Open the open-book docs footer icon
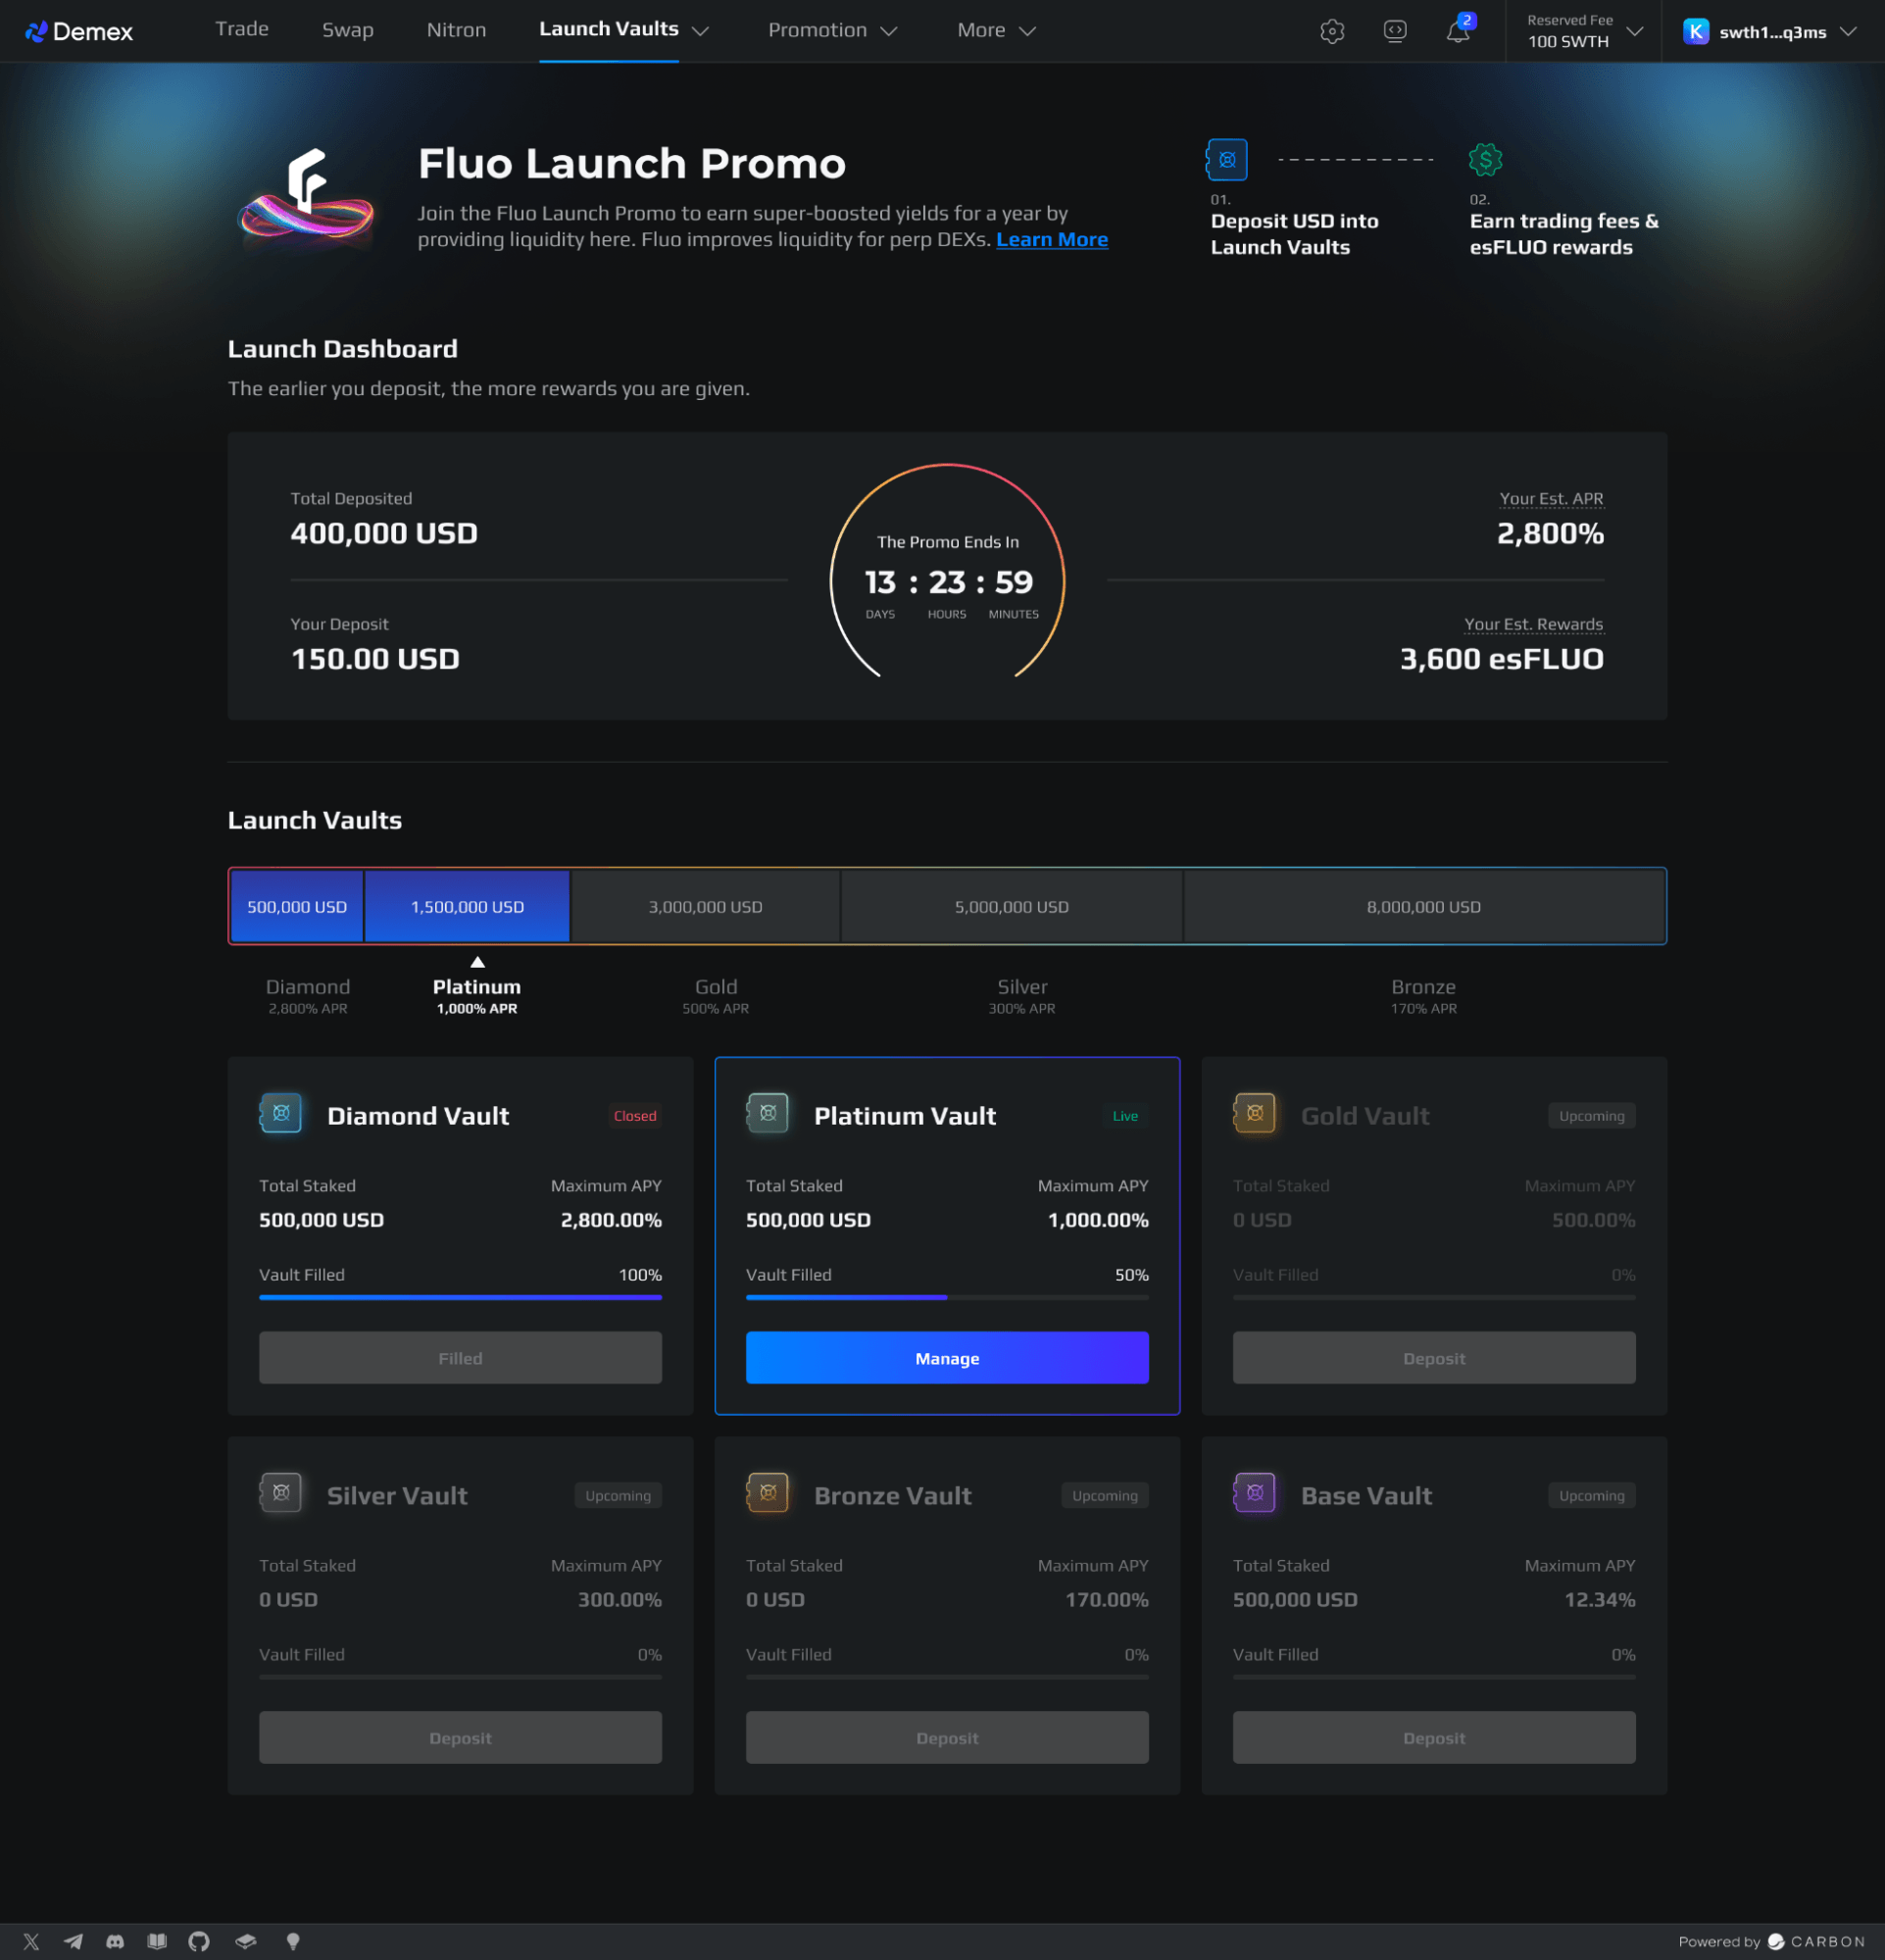This screenshot has width=1885, height=1960. [x=157, y=1942]
